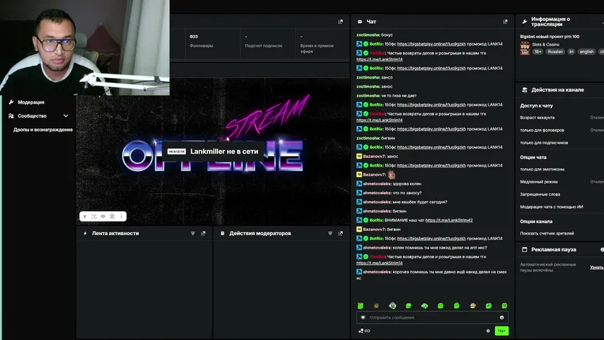Click the wrench icon by Информация о трансляции
This screenshot has width=604, height=340.
pos(524,22)
